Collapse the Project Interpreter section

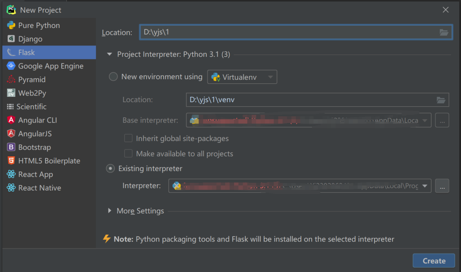point(109,54)
